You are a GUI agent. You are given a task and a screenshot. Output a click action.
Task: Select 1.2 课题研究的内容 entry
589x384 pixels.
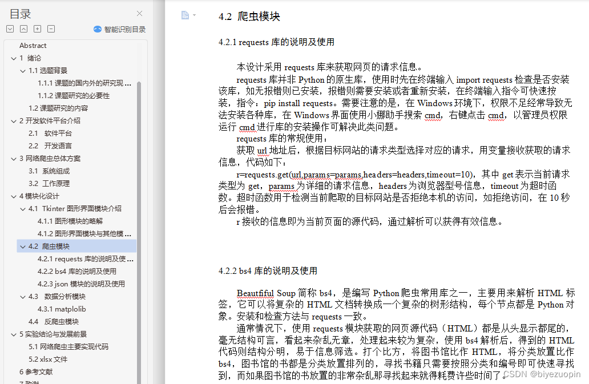pyautogui.click(x=58, y=108)
